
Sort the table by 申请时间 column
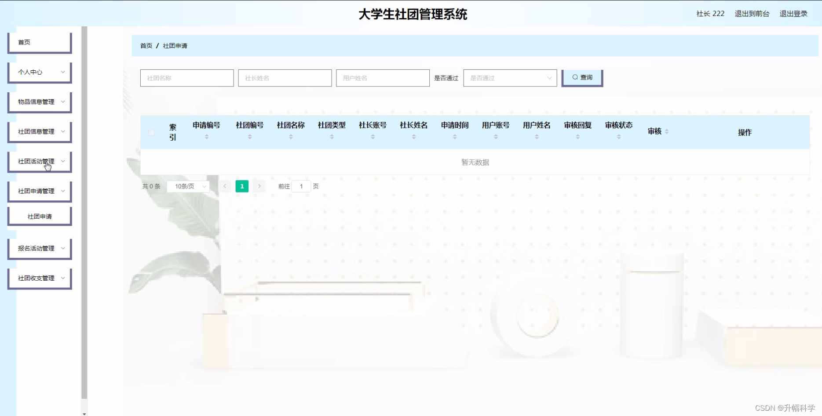click(x=454, y=136)
